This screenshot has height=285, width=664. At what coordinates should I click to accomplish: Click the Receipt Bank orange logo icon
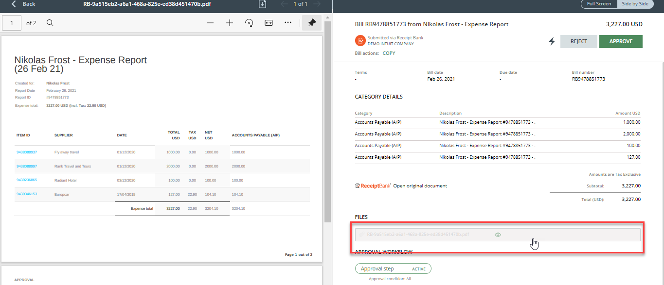pyautogui.click(x=360, y=40)
